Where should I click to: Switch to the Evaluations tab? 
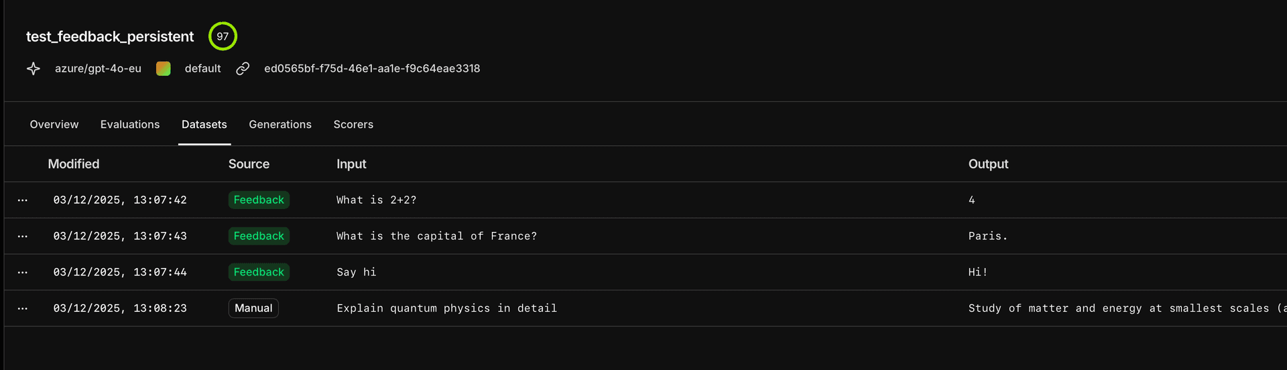(x=130, y=125)
